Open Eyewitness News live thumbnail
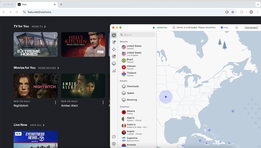This screenshot has height=148, width=261. pyautogui.click(x=36, y=139)
